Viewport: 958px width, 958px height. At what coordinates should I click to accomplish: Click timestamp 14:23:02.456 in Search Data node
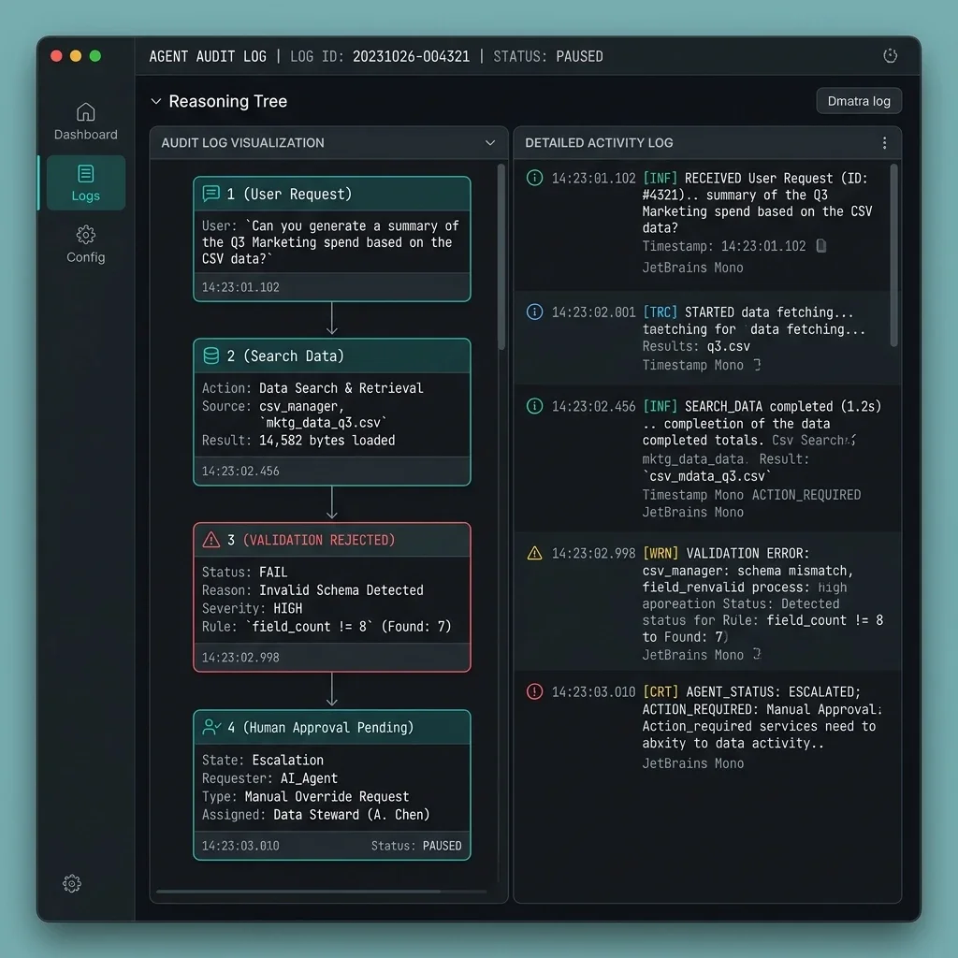coord(240,472)
